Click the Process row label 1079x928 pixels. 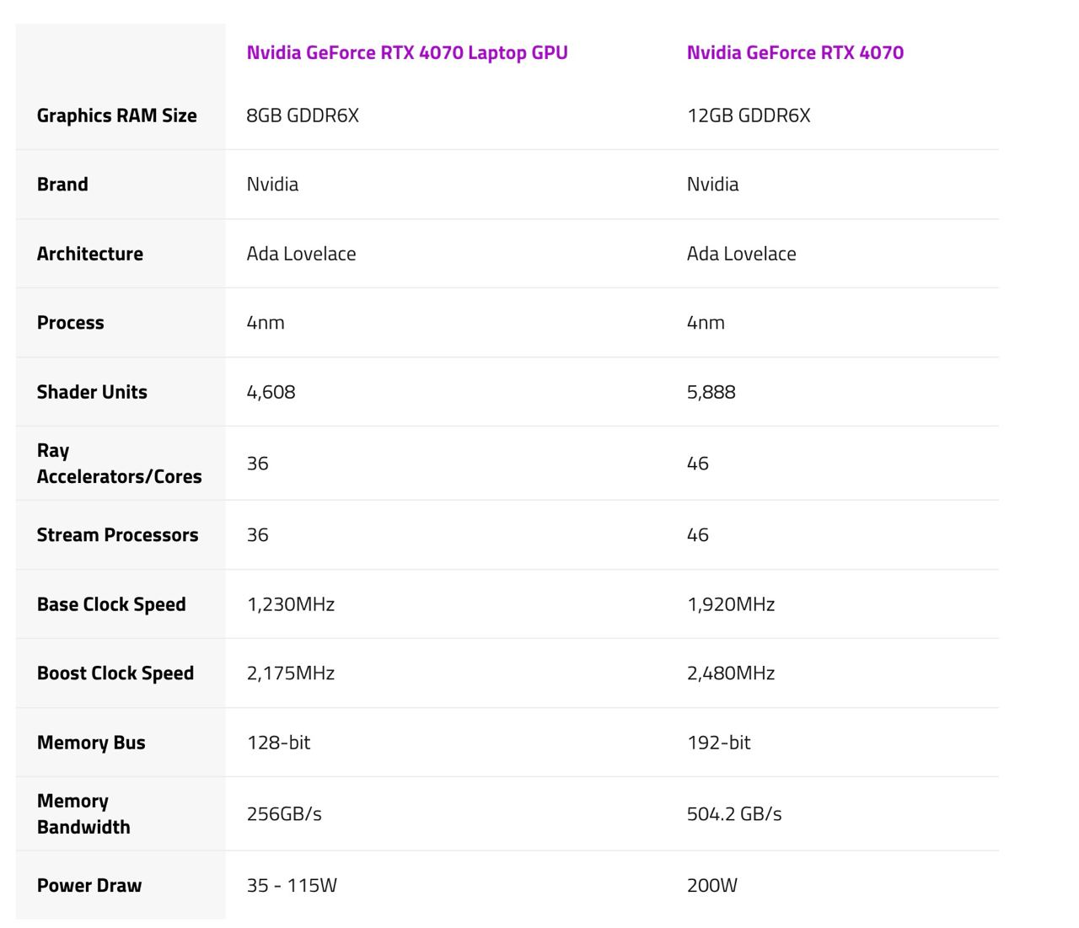[x=71, y=323]
